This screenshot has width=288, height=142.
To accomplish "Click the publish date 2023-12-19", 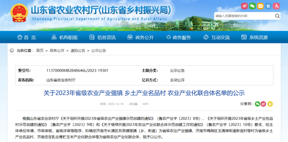I will coord(116,104).
